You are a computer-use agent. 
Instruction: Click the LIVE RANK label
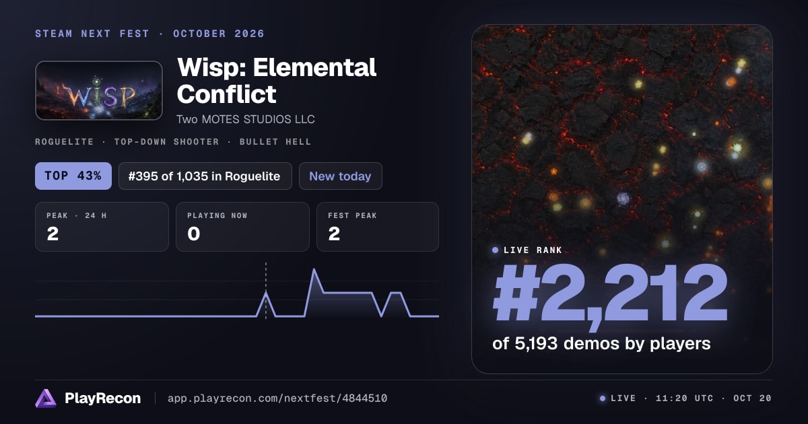pyautogui.click(x=533, y=250)
